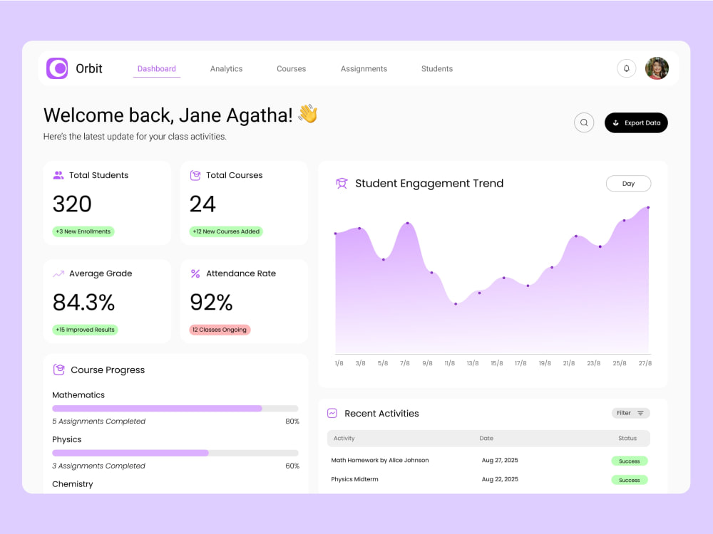Click the Export Data button
The height and width of the screenshot is (534, 713).
636,122
